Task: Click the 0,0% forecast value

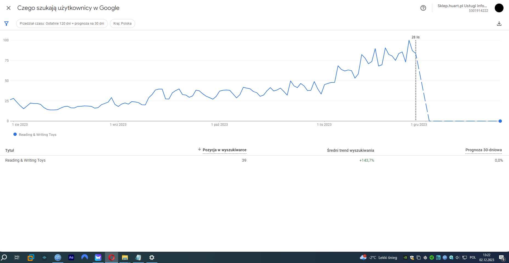Action: (x=499, y=160)
